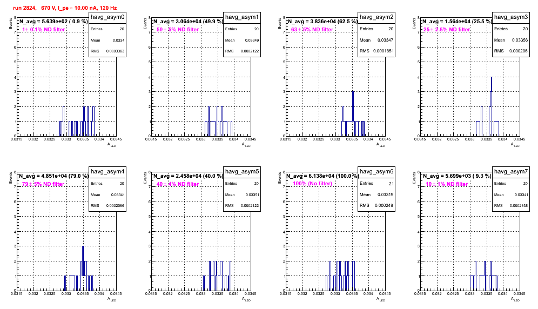The height and width of the screenshot is (309, 538).
Task: Click the magenta 40± 4% ND filter label
Action: pos(178,184)
